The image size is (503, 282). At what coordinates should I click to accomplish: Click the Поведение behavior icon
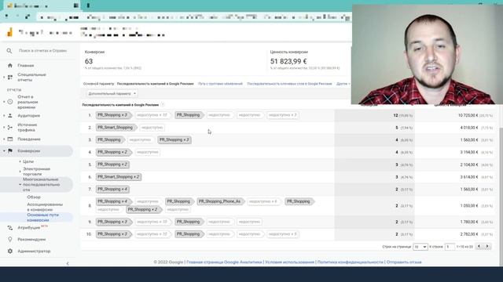(10, 139)
